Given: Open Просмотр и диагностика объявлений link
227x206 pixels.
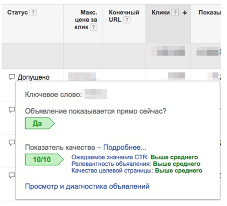Looking at the screenshot, I should click(x=87, y=186).
